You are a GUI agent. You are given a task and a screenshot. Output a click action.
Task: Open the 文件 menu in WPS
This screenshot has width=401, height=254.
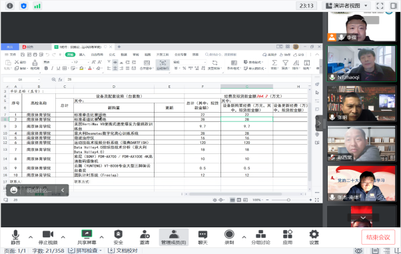click(x=11, y=55)
